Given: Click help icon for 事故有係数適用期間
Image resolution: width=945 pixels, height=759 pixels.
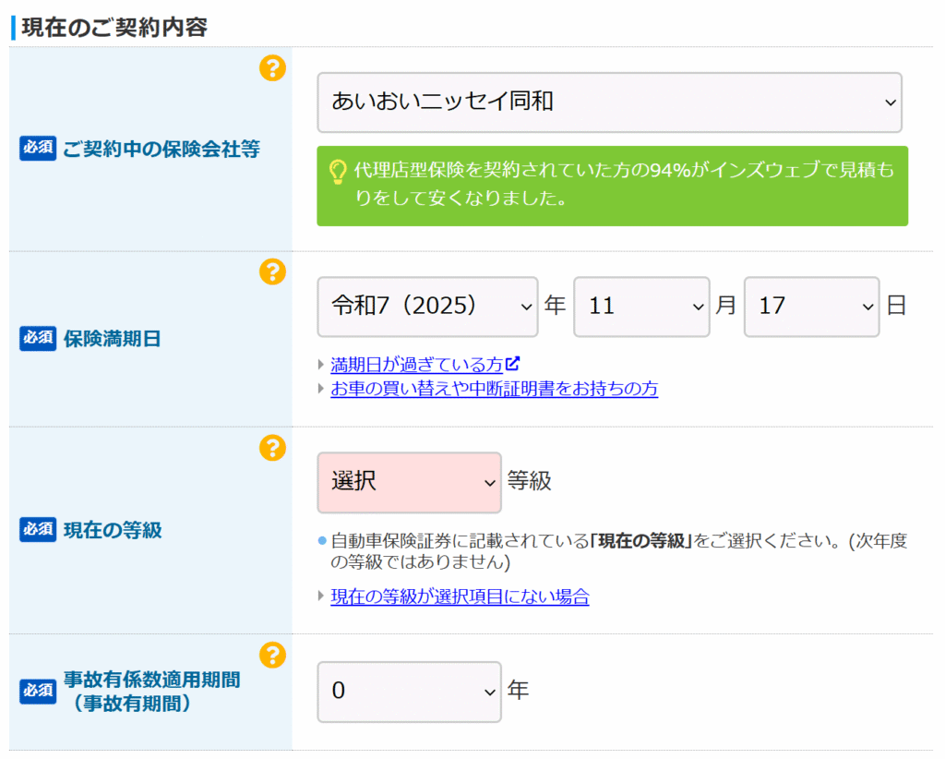Looking at the screenshot, I should point(272,656).
